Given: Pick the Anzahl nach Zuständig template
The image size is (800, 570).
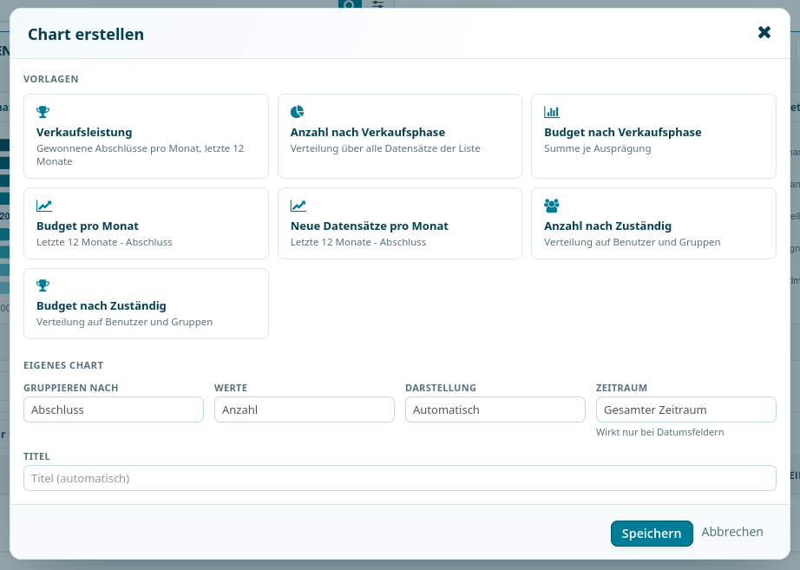Looking at the screenshot, I should coord(653,224).
